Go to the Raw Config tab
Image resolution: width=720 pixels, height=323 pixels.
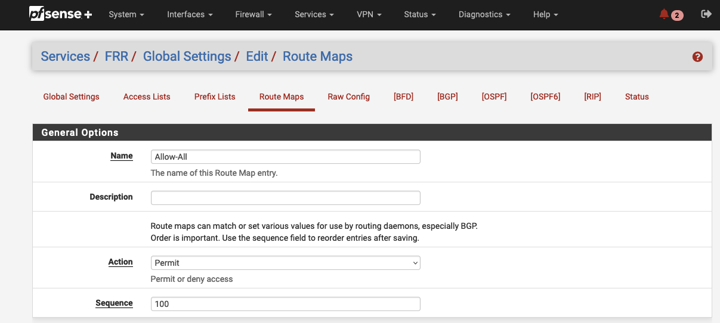[348, 97]
